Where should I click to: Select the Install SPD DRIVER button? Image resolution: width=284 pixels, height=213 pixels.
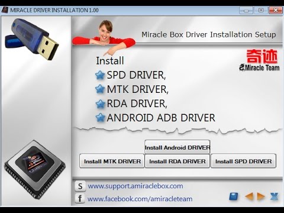point(243,161)
